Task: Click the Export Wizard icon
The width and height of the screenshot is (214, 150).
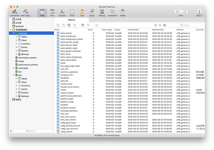Action: pyautogui.click(x=88, y=25)
